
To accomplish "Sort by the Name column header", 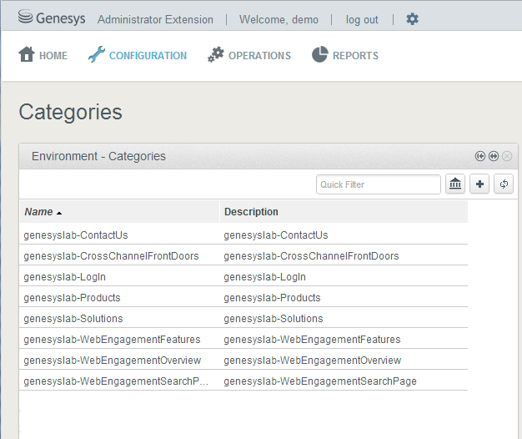I will pos(119,211).
